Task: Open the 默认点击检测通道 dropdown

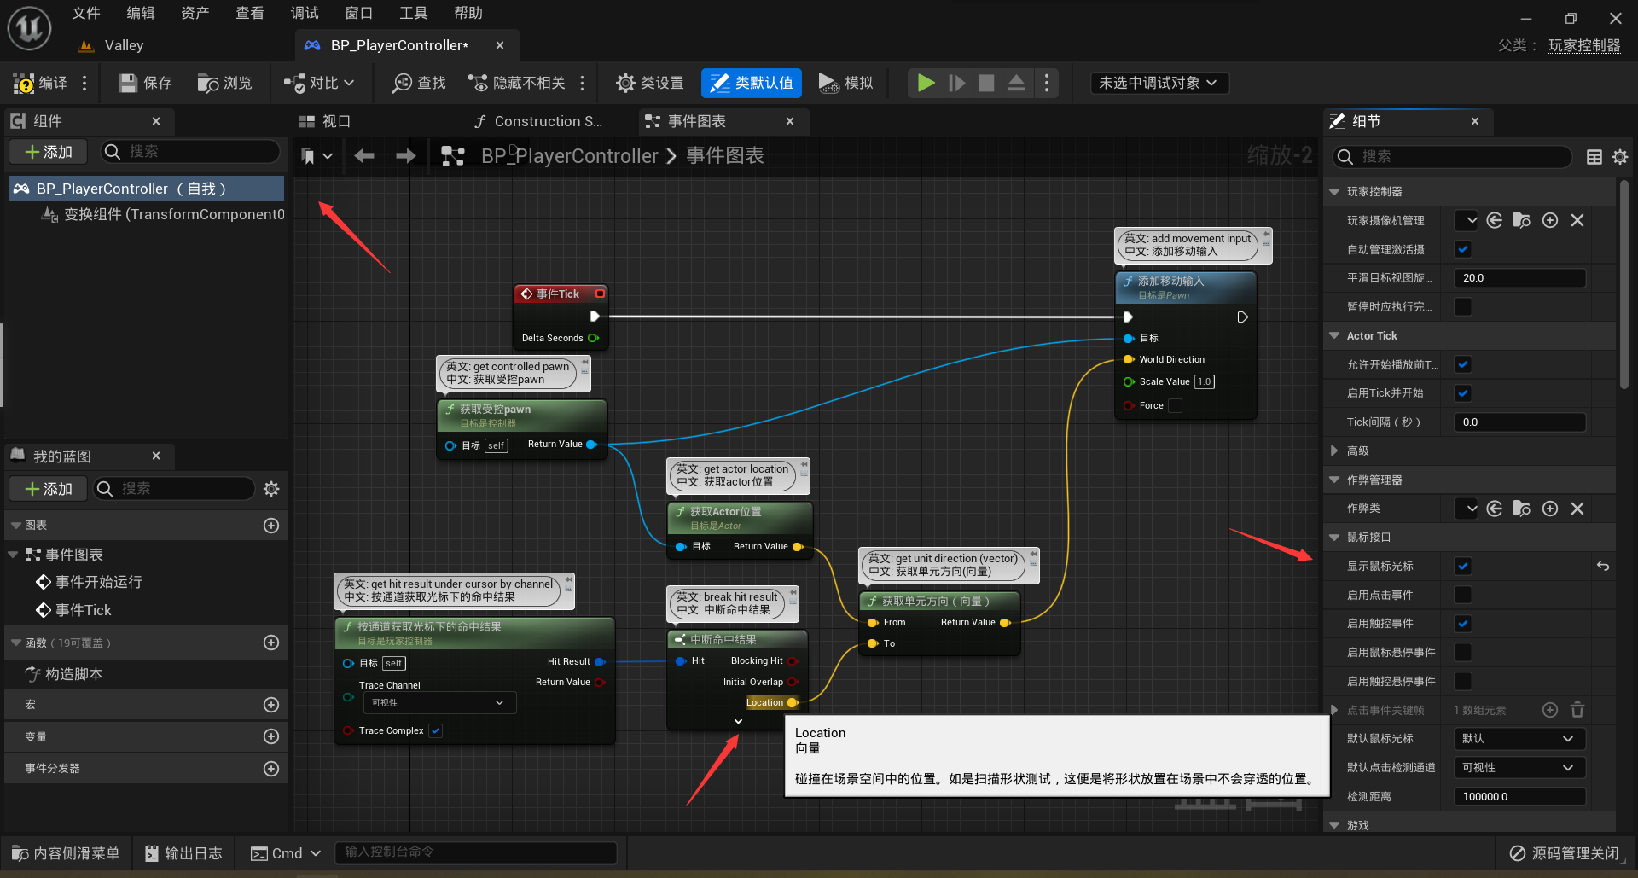Action: [1519, 768]
